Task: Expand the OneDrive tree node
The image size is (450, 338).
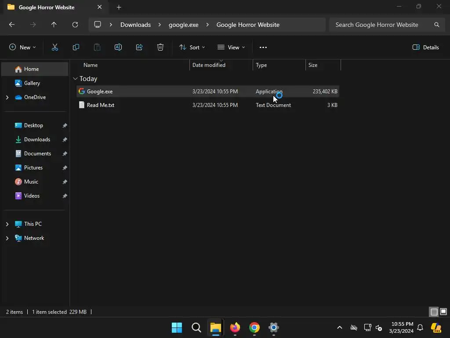Action: pos(7,97)
